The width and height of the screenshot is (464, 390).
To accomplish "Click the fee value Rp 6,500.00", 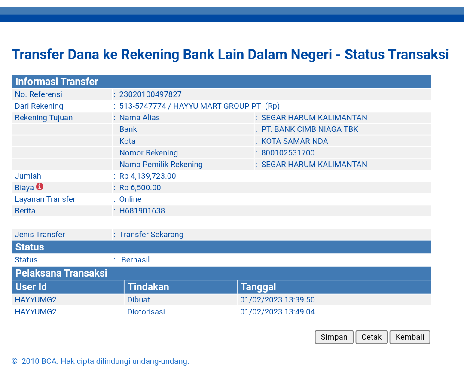I will coord(140,188).
